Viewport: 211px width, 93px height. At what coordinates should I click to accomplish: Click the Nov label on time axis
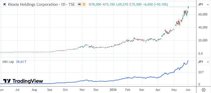click(x=82, y=90)
